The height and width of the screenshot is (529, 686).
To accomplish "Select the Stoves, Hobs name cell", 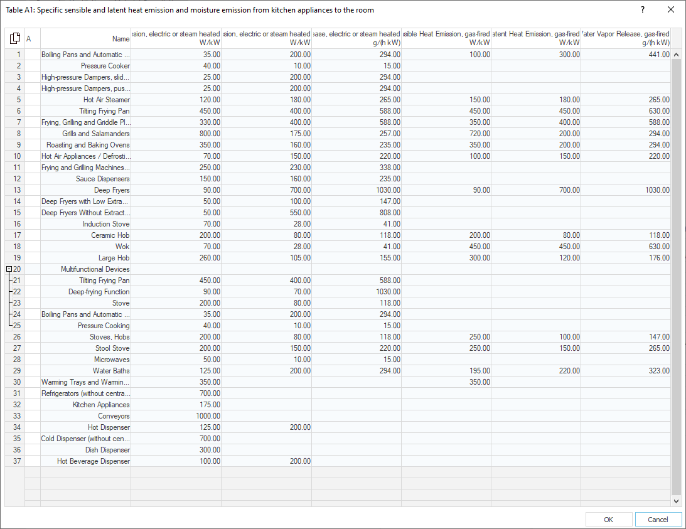I will click(86, 337).
